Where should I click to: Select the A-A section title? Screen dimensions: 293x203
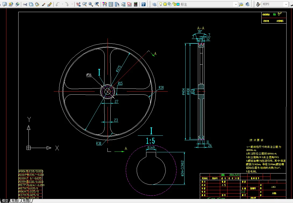click(201, 28)
